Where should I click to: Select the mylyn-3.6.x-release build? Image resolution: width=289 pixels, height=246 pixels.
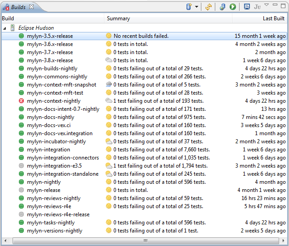[x=50, y=44]
